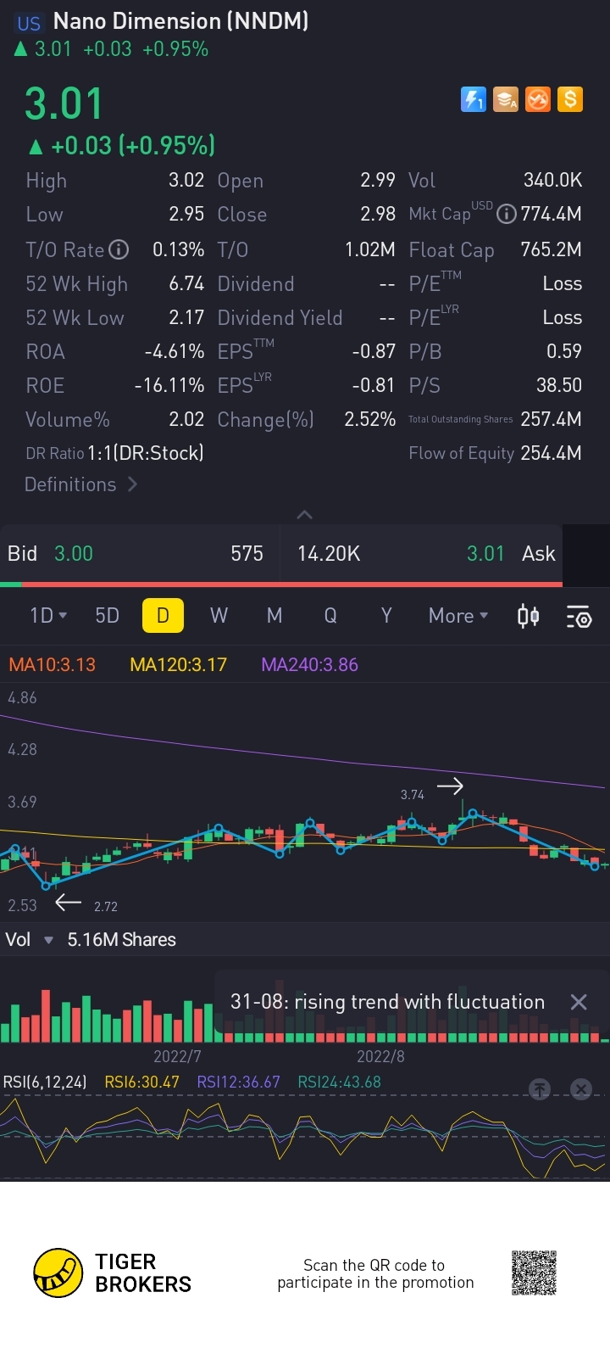Tap the DR Ratio 1:1(DR:Stock) text
Image resolution: width=610 pixels, height=1365 pixels.
point(114,454)
